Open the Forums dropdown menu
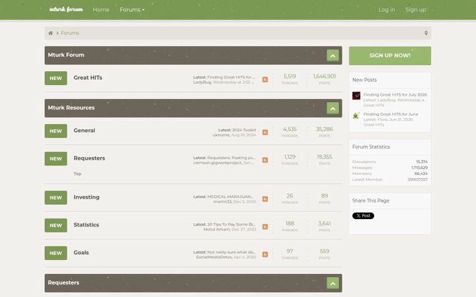The width and height of the screenshot is (476, 297). pyautogui.click(x=132, y=10)
